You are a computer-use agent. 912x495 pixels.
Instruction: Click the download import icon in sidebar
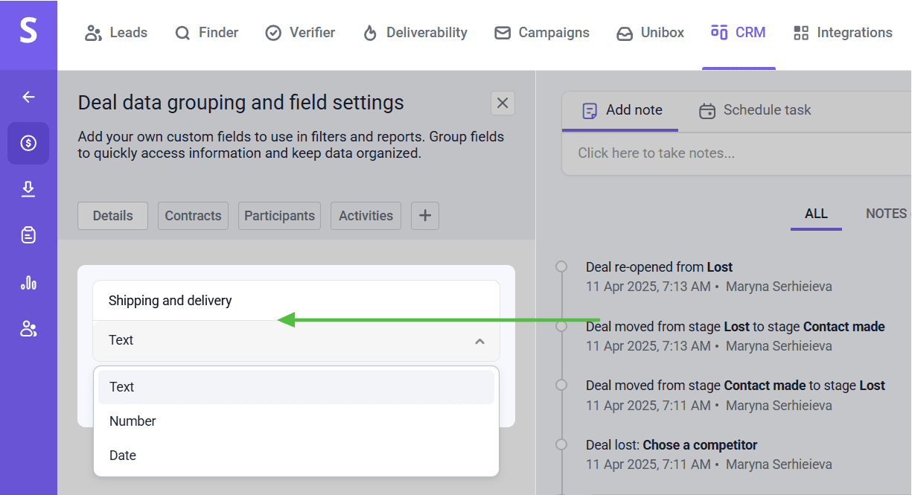click(28, 190)
